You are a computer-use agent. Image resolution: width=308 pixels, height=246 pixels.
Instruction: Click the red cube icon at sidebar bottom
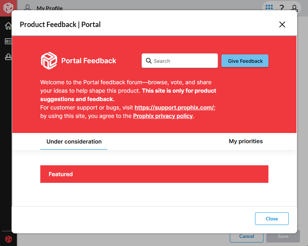tap(8, 239)
